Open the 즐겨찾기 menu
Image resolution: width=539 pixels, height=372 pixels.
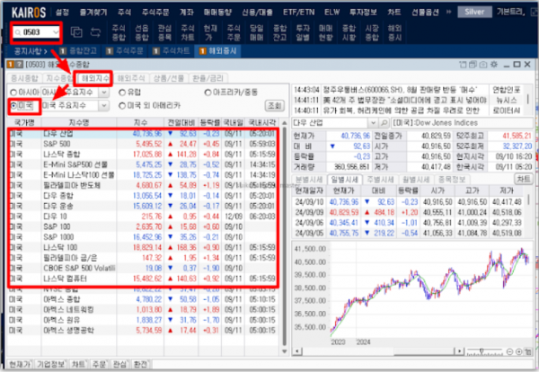click(93, 13)
